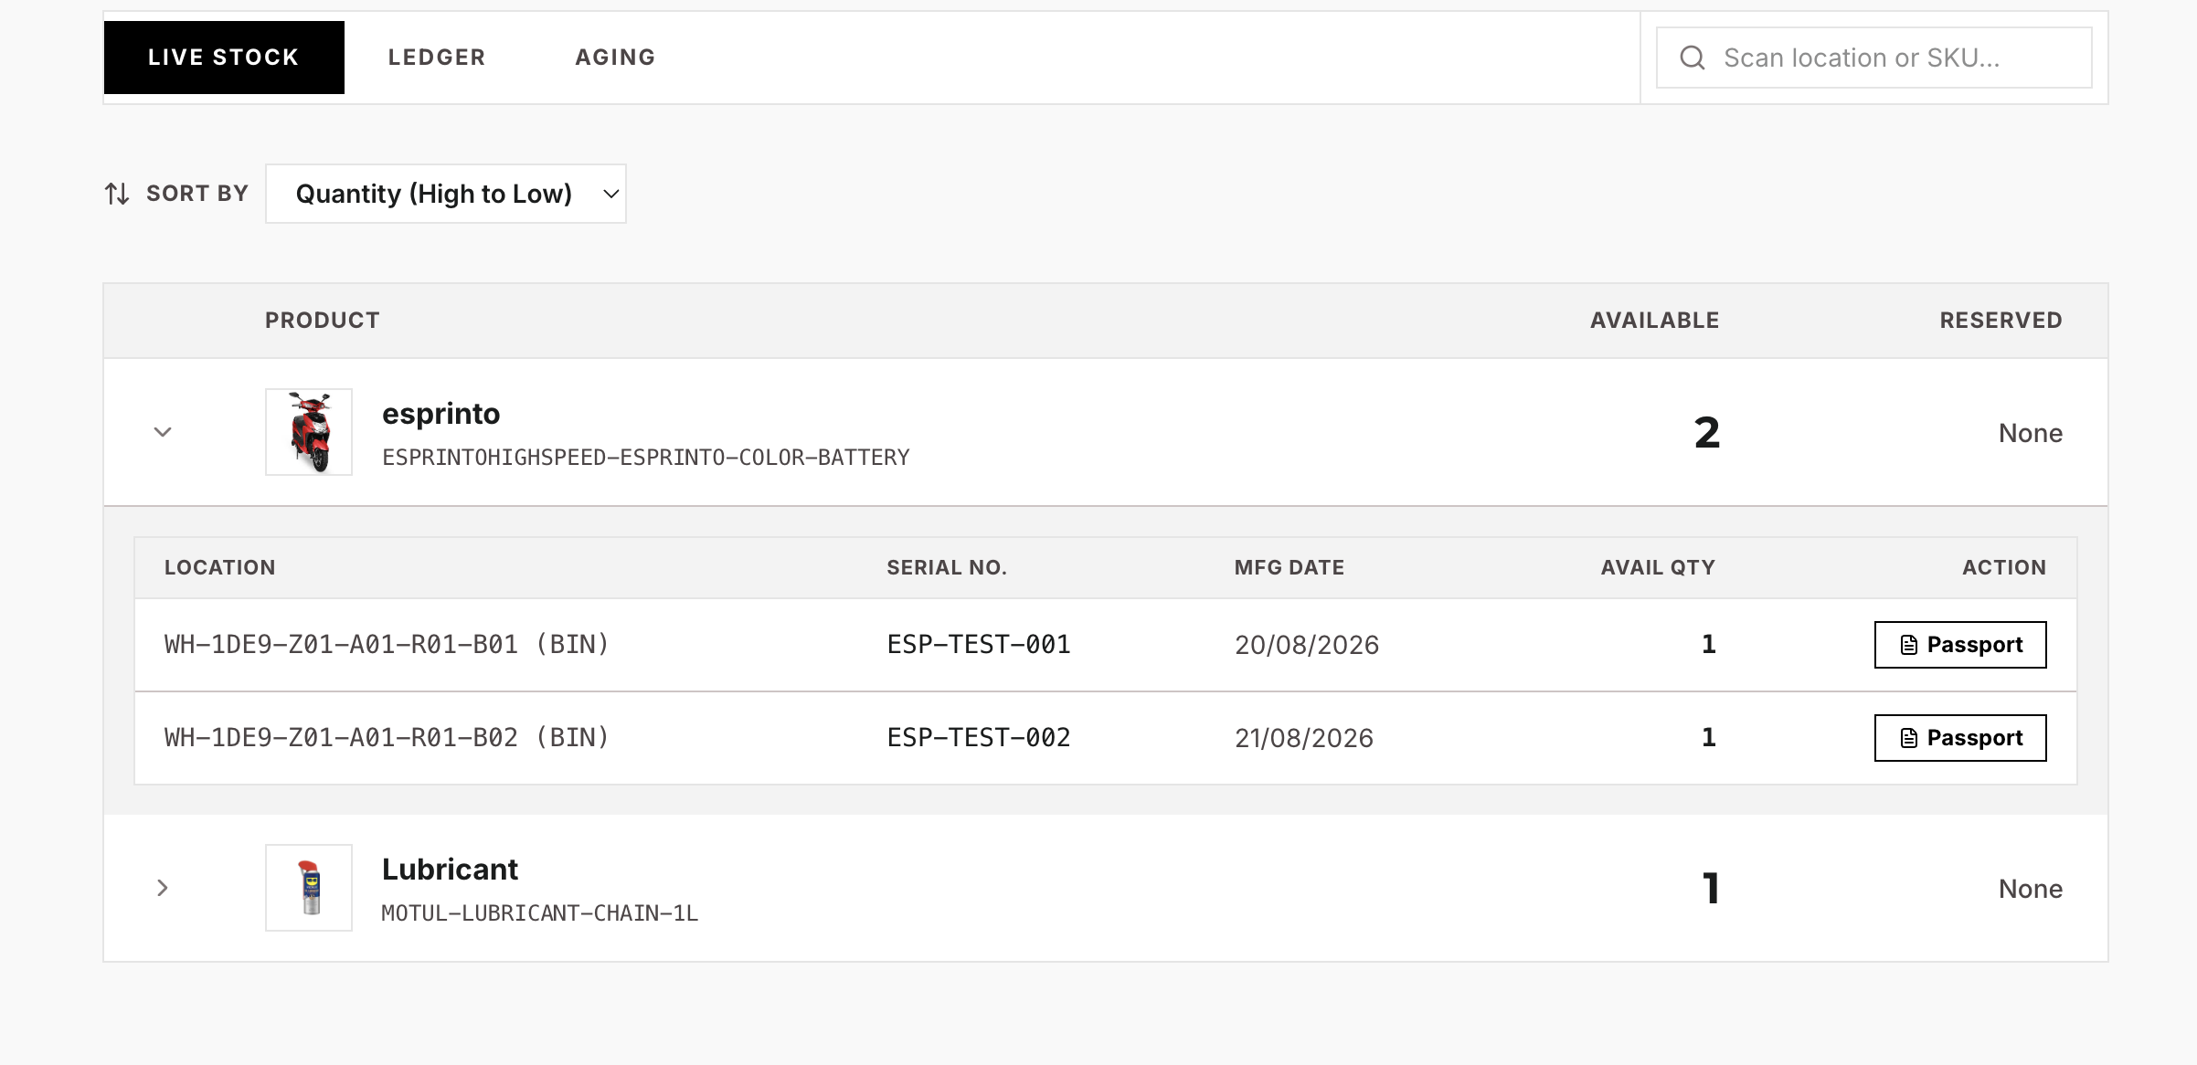Collapse the esprinto product row
This screenshot has width=2197, height=1065.
[x=163, y=432]
